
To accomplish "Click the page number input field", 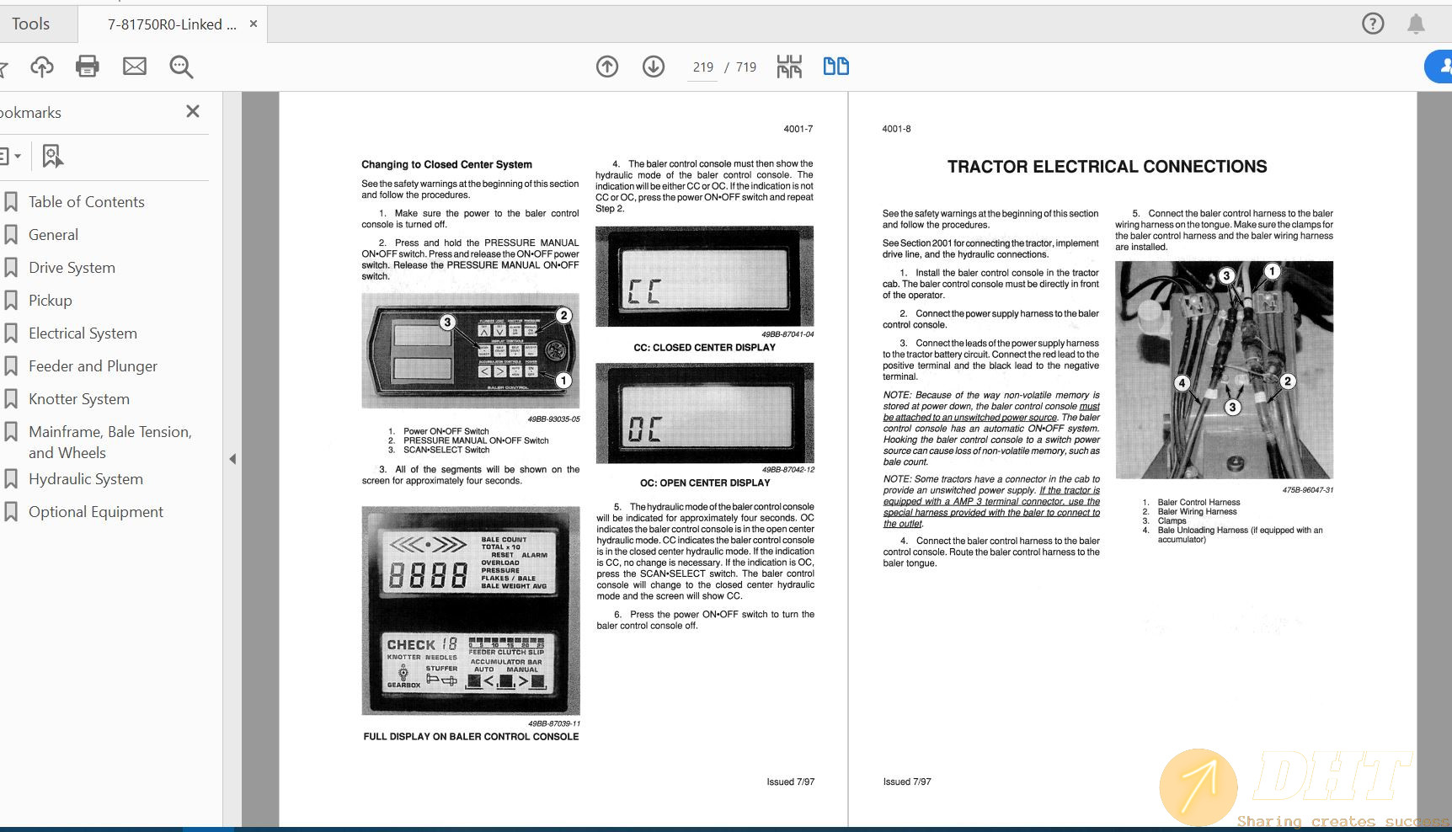I will tap(702, 67).
